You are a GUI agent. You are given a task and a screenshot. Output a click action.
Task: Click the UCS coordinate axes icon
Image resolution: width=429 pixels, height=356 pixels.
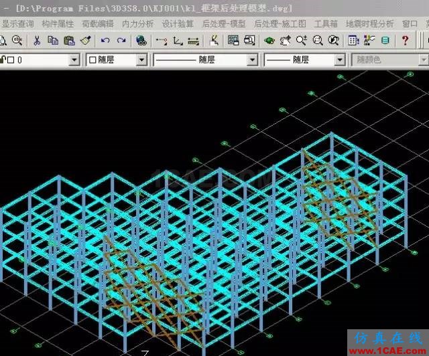coord(178,41)
